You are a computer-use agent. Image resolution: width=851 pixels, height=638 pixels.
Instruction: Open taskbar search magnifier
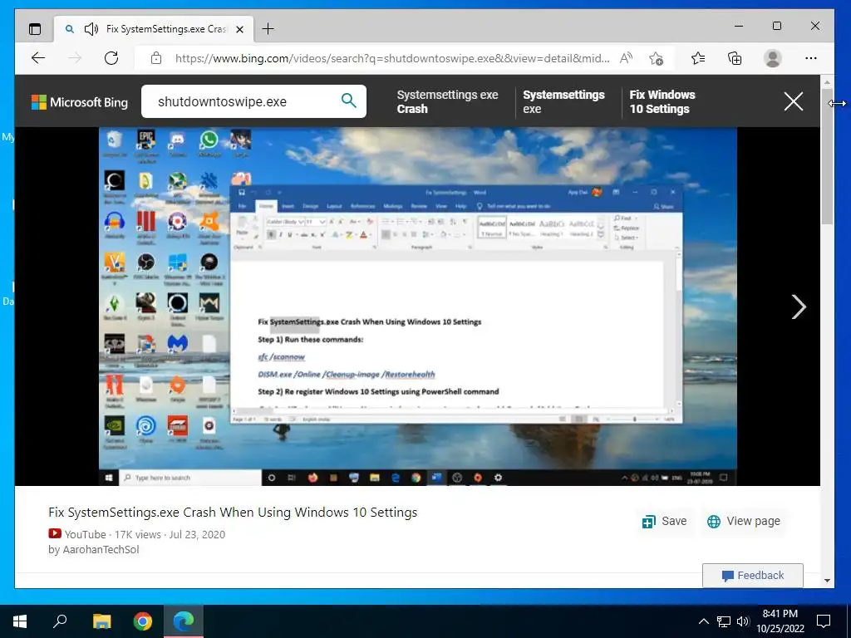[x=60, y=621]
